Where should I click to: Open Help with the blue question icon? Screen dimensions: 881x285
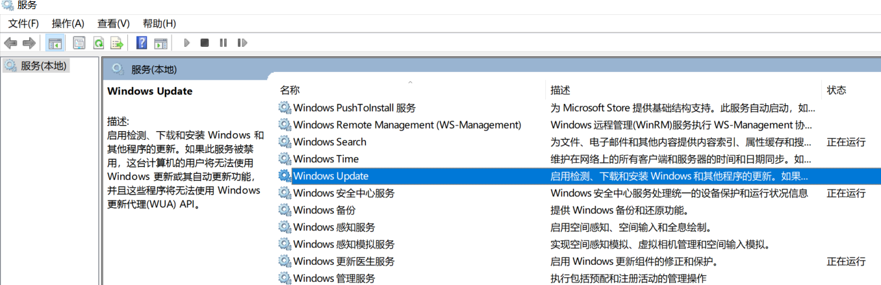pos(142,43)
